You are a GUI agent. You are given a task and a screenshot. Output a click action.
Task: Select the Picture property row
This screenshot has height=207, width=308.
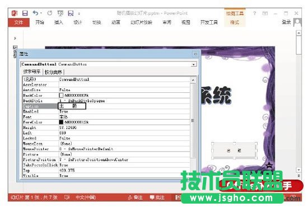(x=106, y=154)
